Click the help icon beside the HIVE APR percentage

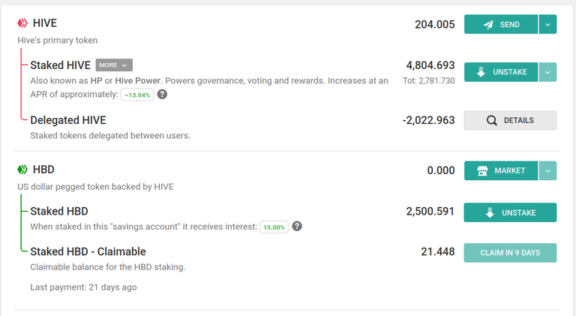(162, 95)
